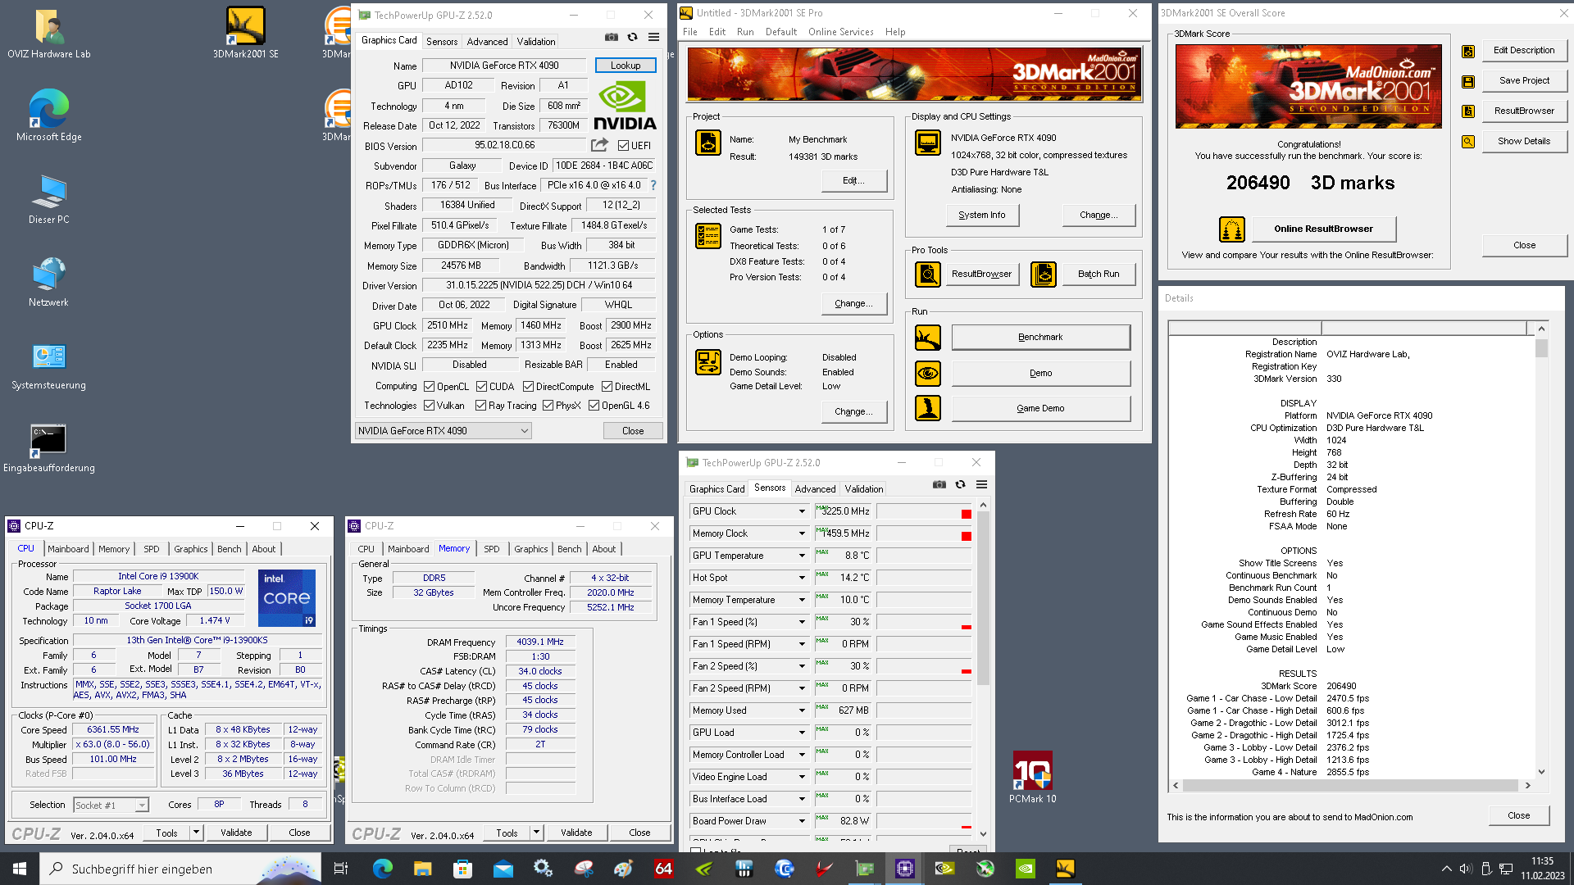Open Mainboard tab in left CPU-Z window
Image resolution: width=1574 pixels, height=885 pixels.
pos(68,549)
